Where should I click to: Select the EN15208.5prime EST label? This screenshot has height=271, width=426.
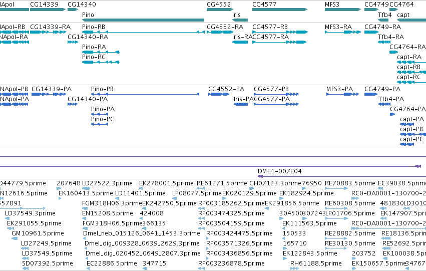pyautogui.click(x=108, y=213)
